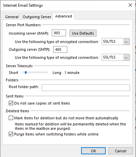Screen dimensions: 136x157
Task: Select the Advanced tab
Action: point(64,16)
